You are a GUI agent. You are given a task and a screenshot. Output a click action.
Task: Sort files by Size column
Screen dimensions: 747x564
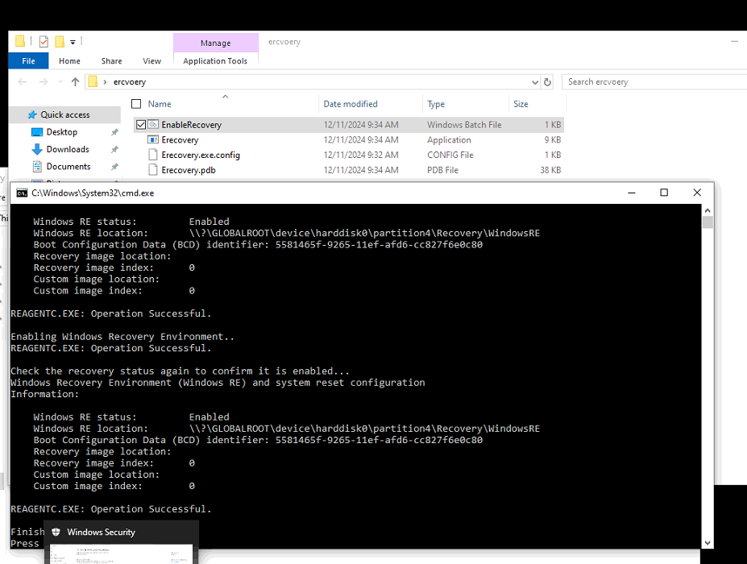coord(521,104)
